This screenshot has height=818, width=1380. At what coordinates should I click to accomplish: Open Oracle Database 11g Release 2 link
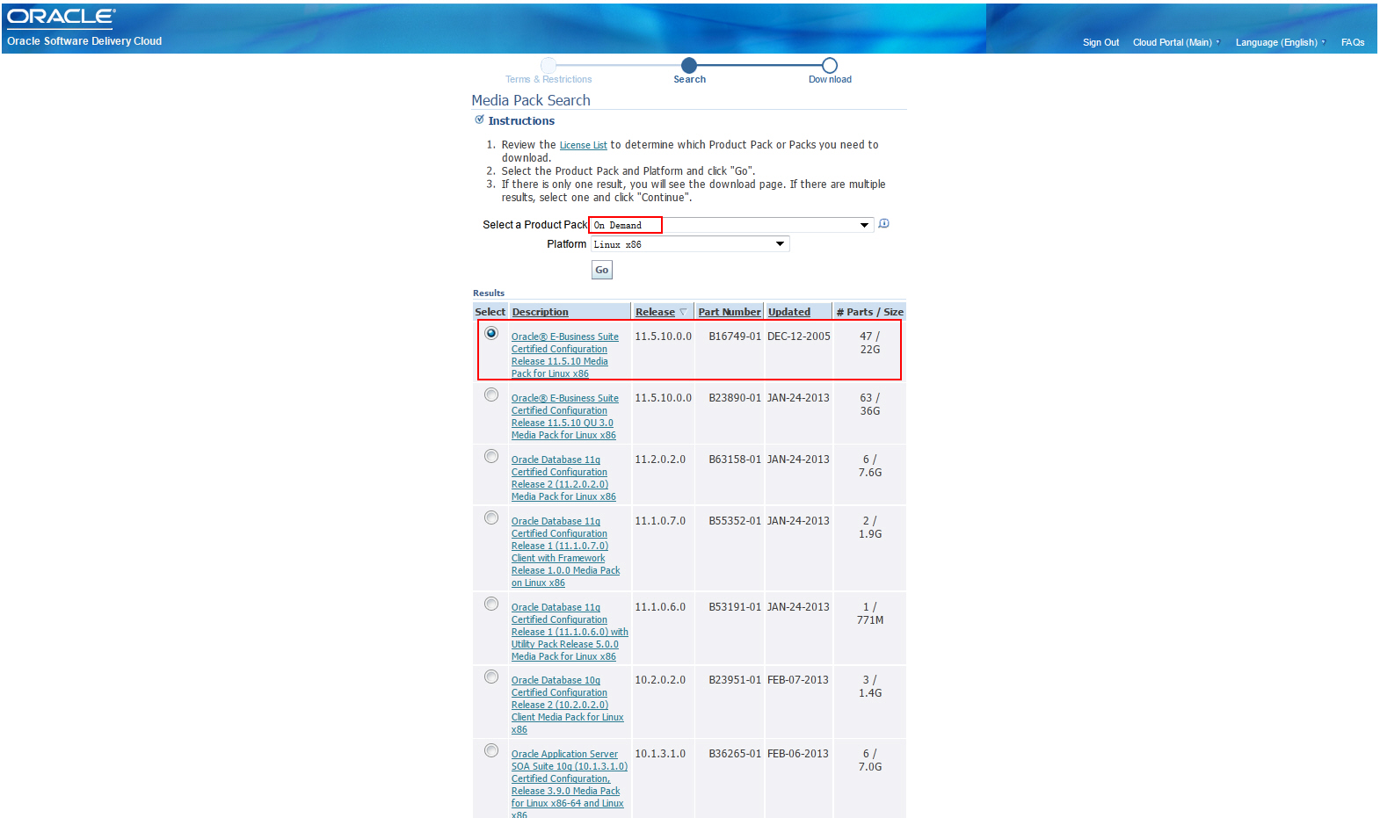pos(563,478)
